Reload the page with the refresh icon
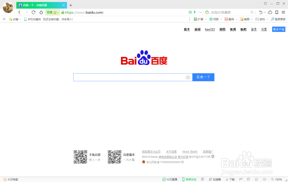 [33, 12]
